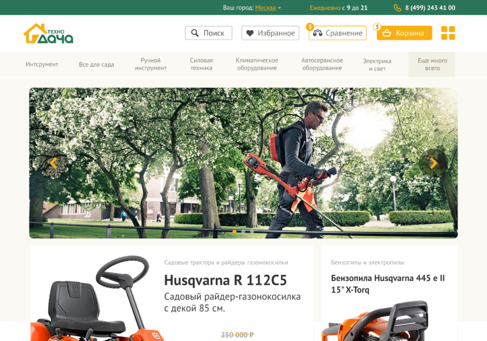Click the cart badge showing 3
This screenshot has height=341, width=487.
click(377, 27)
